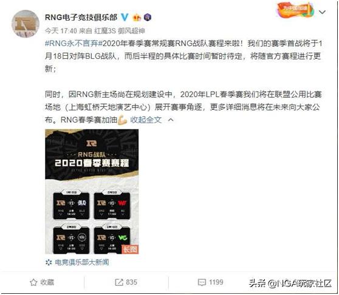Open 电竞俱乐部大新闻 super topic link
The width and height of the screenshot is (339, 295).
click(82, 262)
